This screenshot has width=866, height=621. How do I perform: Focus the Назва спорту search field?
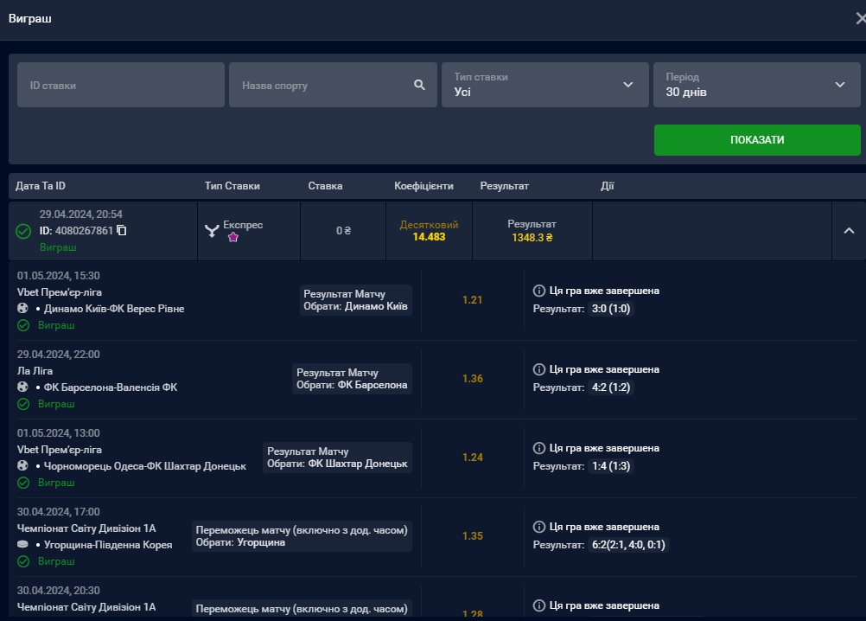tap(333, 85)
